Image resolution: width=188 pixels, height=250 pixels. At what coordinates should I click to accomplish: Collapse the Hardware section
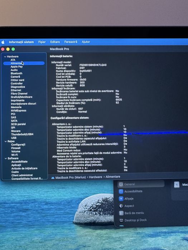pos(5,56)
